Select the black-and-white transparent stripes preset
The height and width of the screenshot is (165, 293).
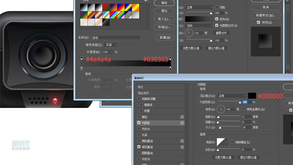click(x=128, y=15)
